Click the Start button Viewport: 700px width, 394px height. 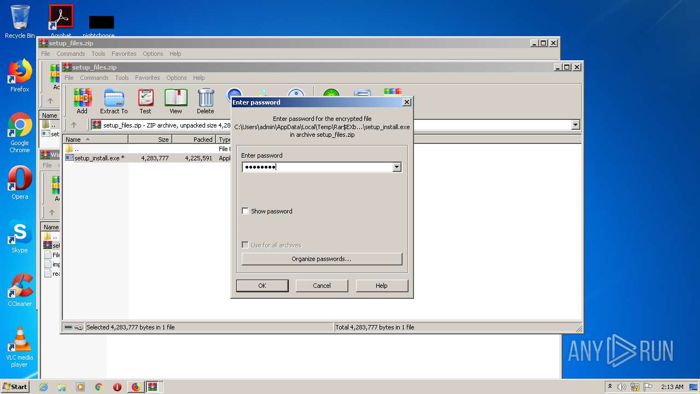click(15, 387)
